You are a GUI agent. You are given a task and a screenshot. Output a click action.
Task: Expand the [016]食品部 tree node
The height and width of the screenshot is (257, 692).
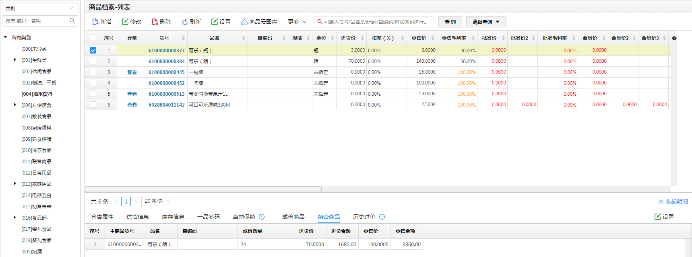click(15, 218)
